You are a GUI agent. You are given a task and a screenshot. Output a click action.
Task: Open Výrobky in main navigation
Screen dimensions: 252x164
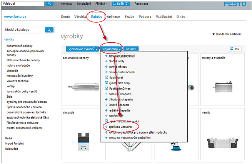pos(80,17)
